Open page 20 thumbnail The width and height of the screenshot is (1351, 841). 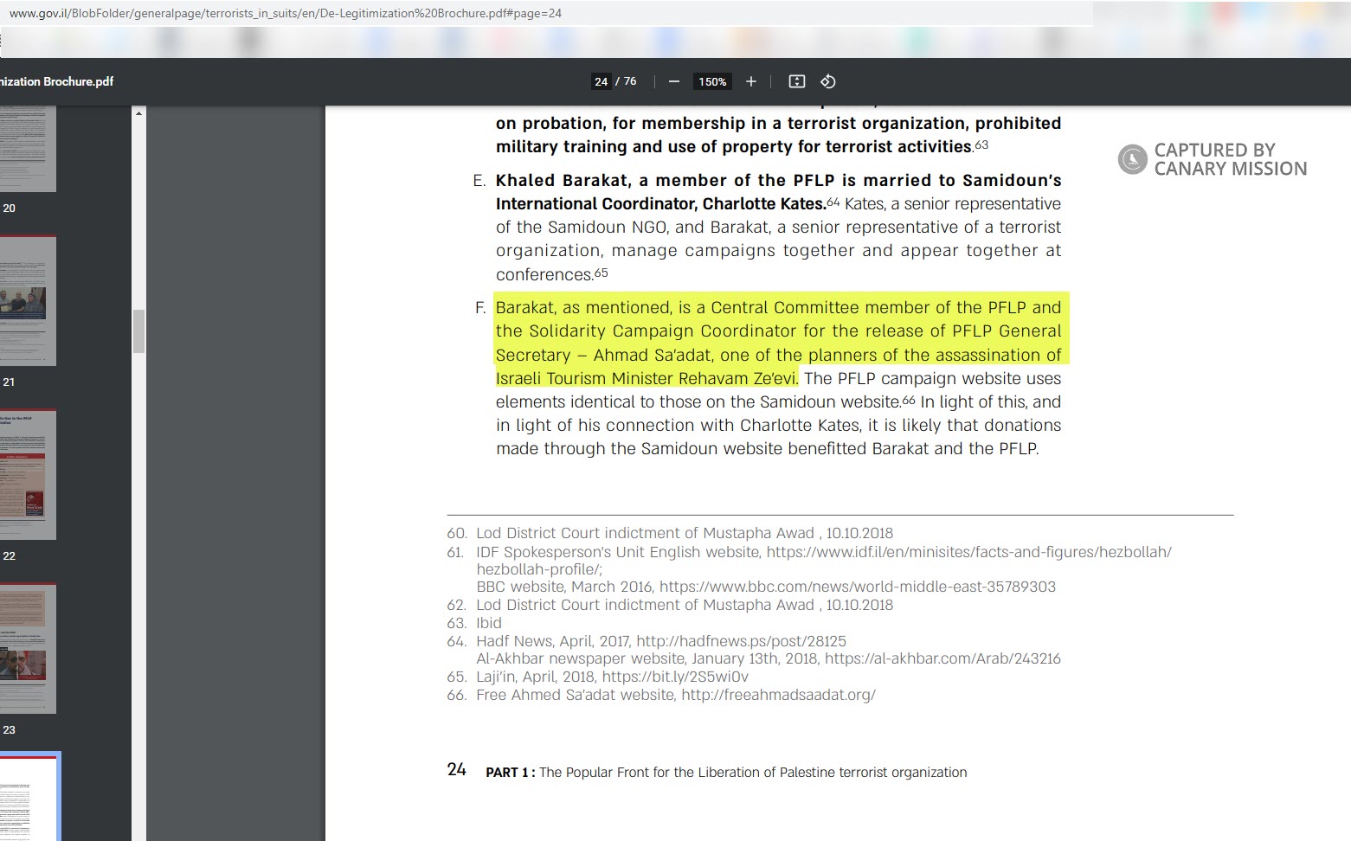pyautogui.click(x=28, y=149)
